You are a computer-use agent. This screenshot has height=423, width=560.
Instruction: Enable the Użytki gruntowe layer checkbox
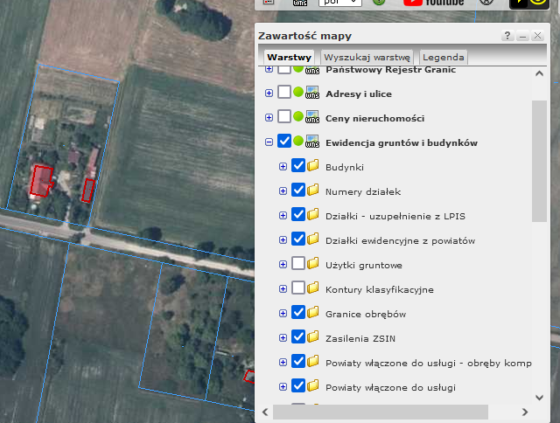click(297, 264)
